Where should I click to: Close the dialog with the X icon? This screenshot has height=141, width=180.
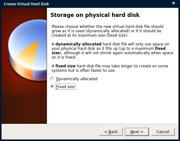173,3
